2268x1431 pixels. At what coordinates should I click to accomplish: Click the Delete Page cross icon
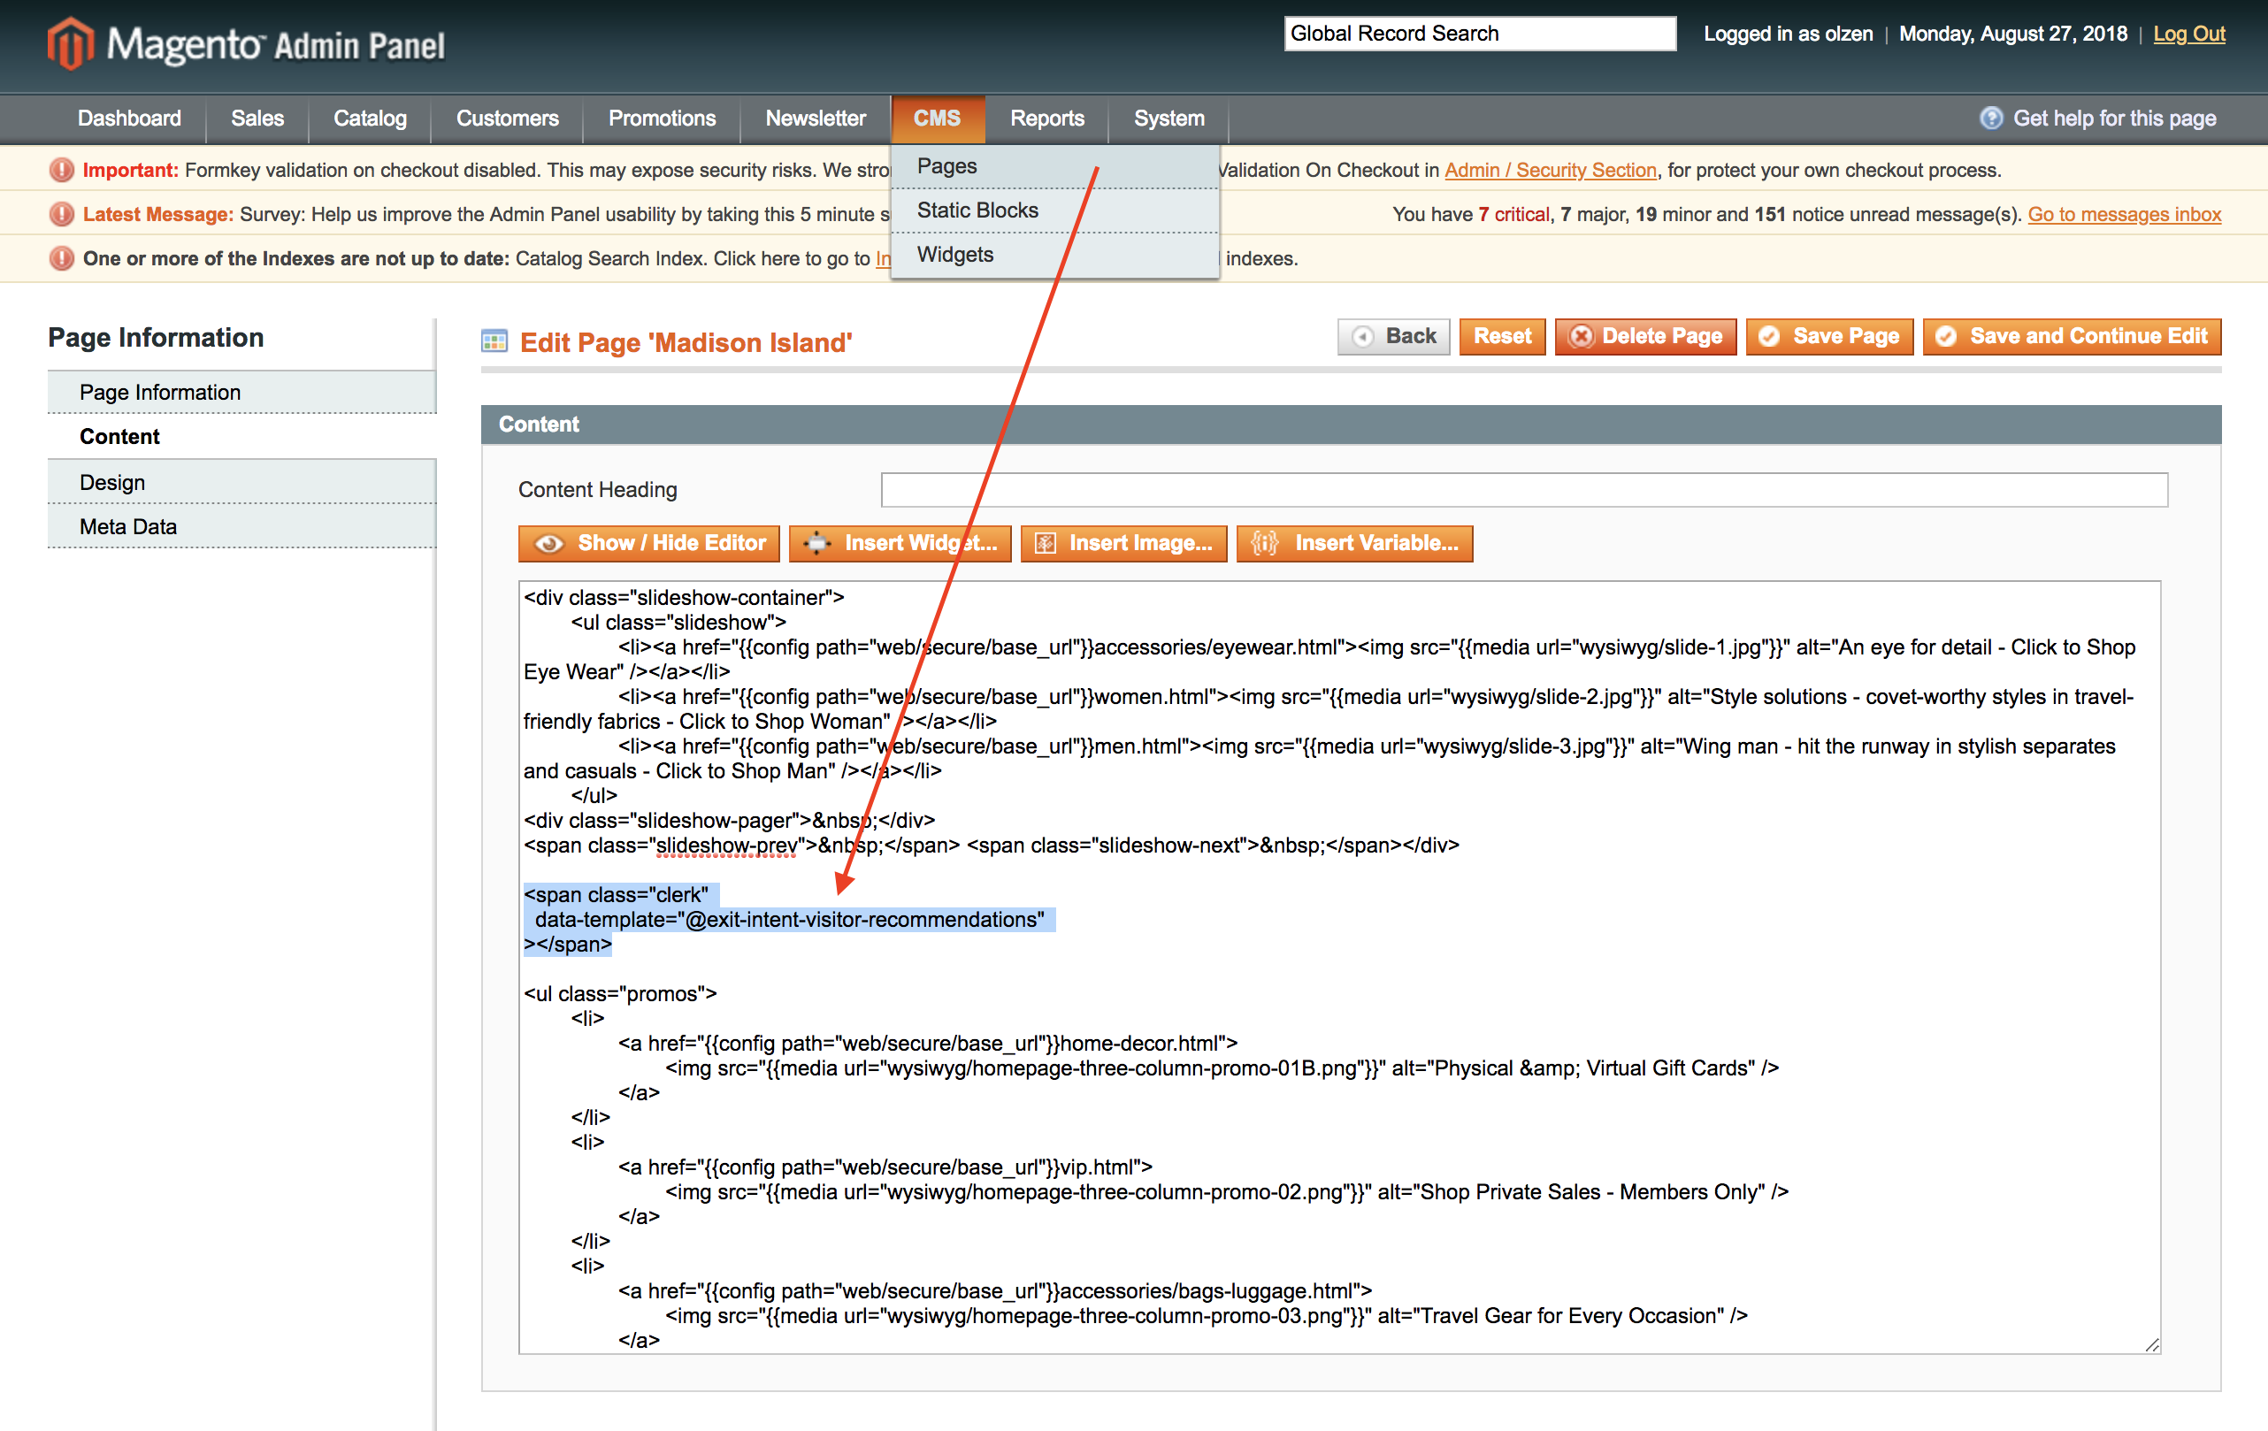coord(1581,337)
